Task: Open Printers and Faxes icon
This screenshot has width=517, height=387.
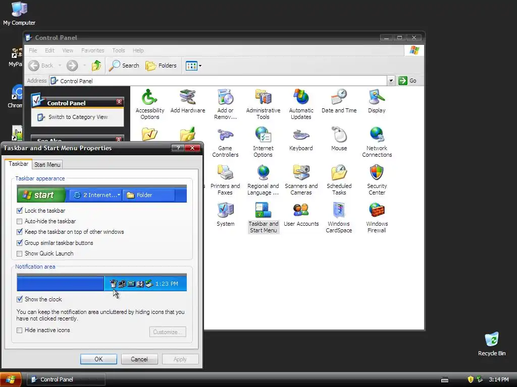Action: click(x=225, y=180)
